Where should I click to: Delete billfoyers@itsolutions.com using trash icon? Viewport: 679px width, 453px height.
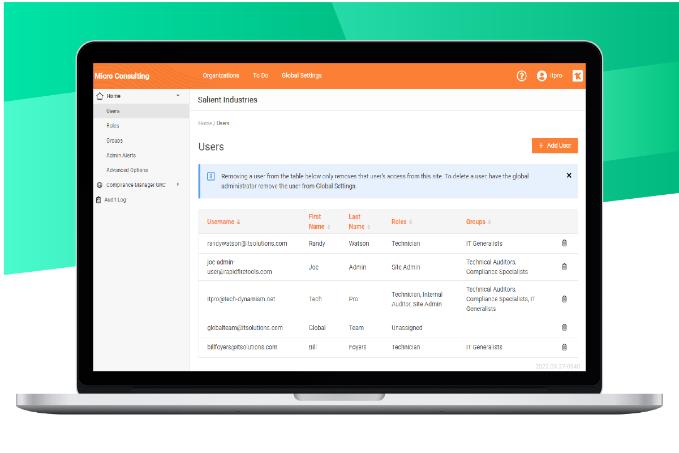tap(564, 347)
